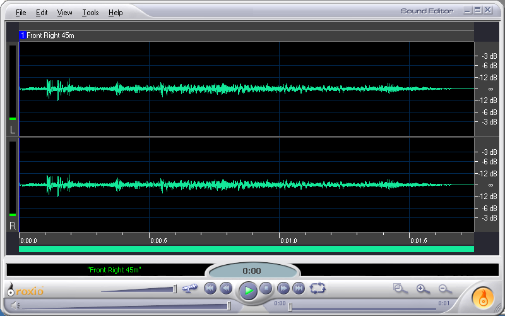Click the Zoom In magnifier icon
Screen dimensions: 505x316
pos(422,289)
